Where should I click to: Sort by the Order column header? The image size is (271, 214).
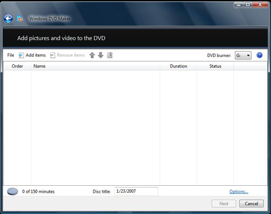17,66
